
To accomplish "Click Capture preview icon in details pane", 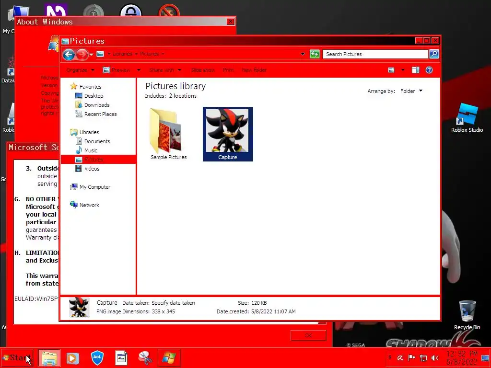I will pos(79,307).
